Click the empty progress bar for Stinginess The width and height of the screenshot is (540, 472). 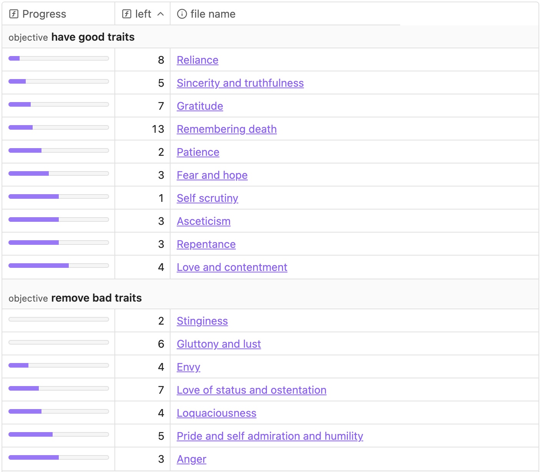[58, 319]
